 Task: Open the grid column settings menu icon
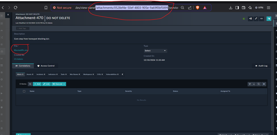pos(264,84)
